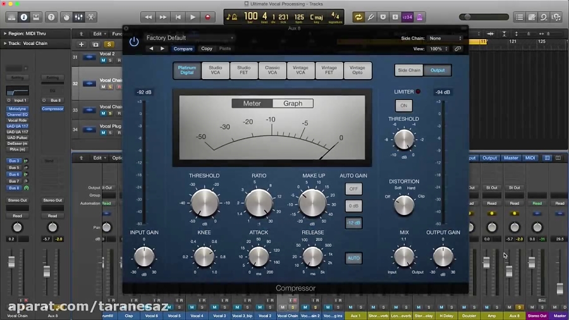Toggle the Solo button in control bar

[x=395, y=17]
